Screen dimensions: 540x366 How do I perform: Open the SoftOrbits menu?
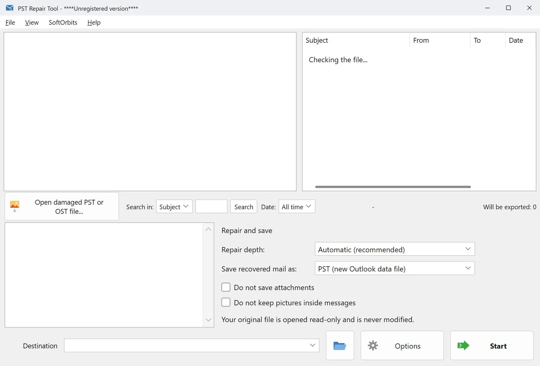pos(63,23)
